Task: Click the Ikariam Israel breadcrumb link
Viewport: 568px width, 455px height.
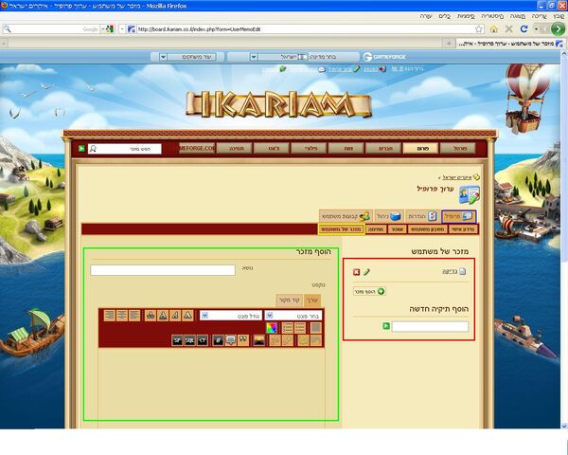Action: point(457,177)
